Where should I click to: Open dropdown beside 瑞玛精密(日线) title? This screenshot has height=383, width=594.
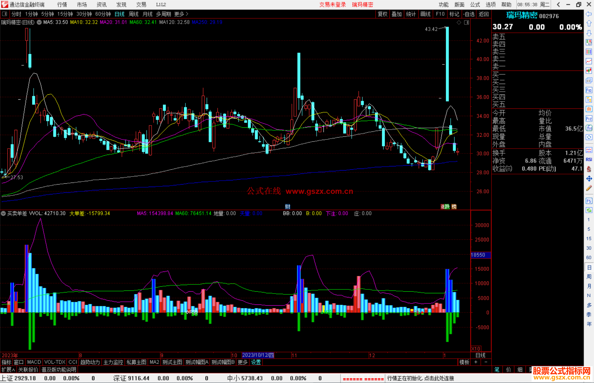click(x=39, y=22)
